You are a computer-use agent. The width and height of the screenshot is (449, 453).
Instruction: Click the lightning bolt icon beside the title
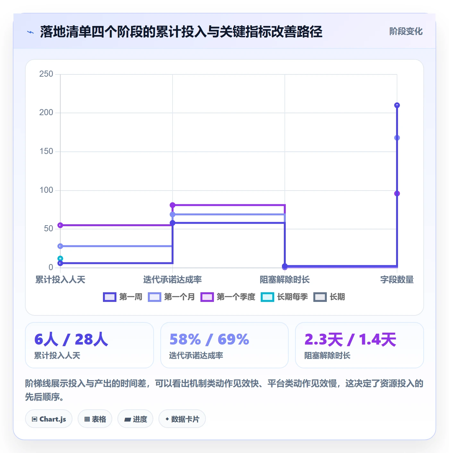(30, 32)
